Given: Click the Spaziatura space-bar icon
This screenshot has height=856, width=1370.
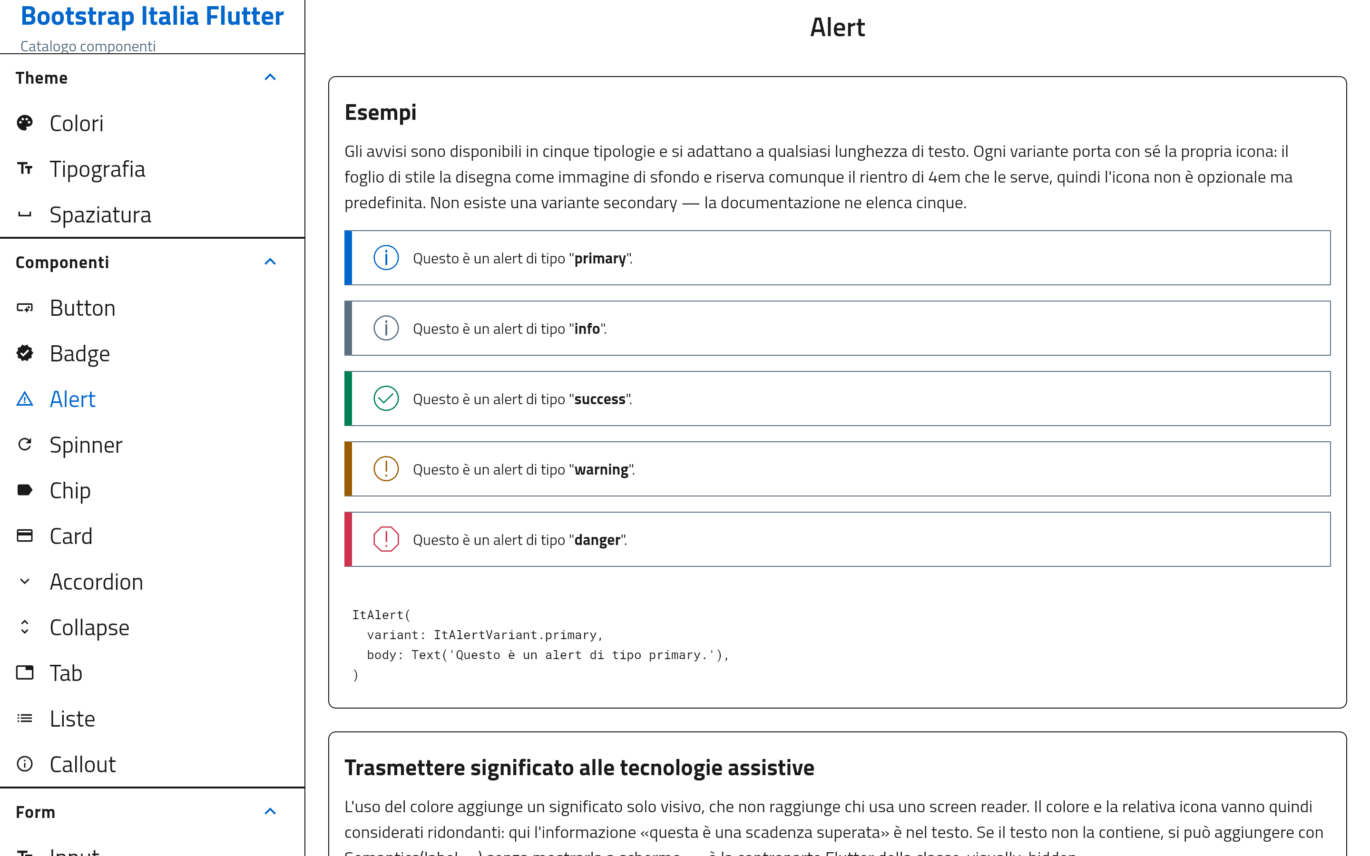Looking at the screenshot, I should click(x=24, y=214).
